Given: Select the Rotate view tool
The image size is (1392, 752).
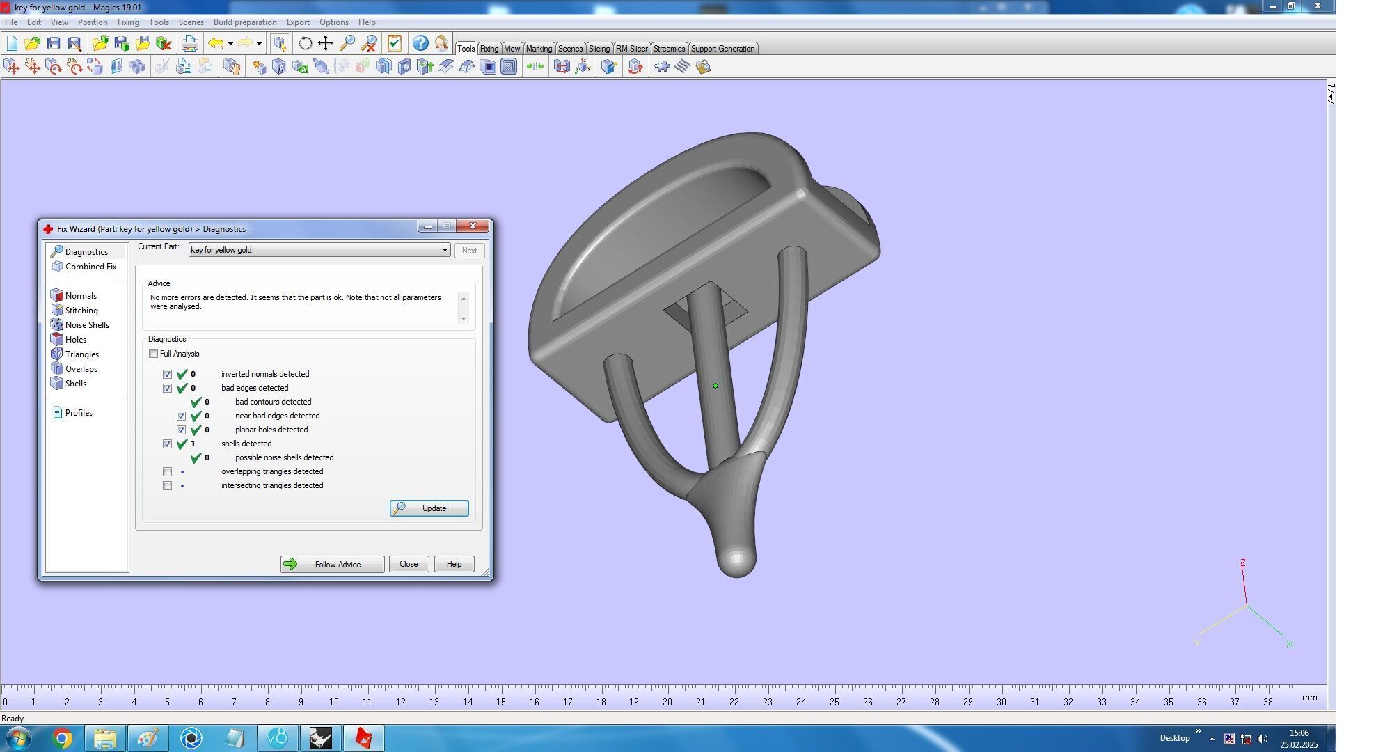Looking at the screenshot, I should (305, 43).
